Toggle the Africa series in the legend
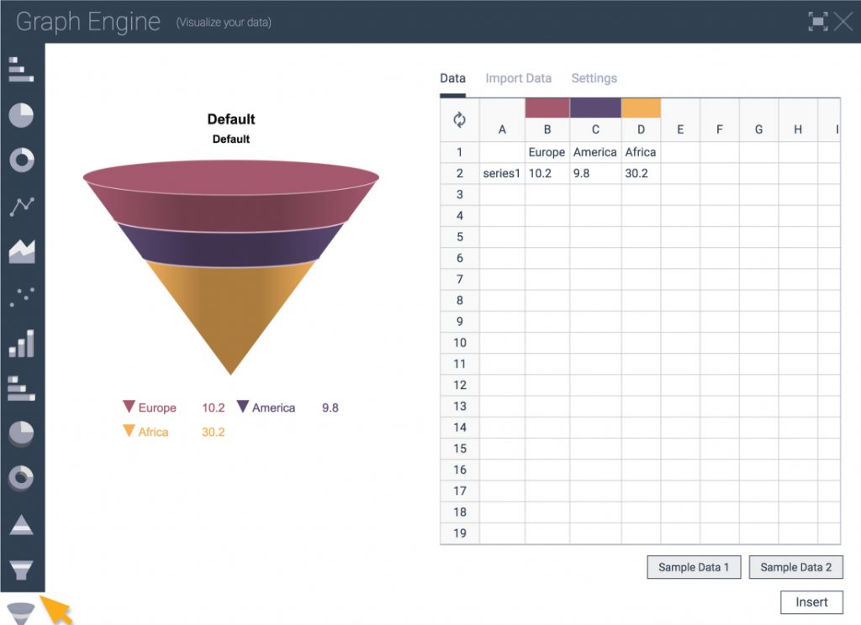Image resolution: width=861 pixels, height=625 pixels. click(151, 432)
